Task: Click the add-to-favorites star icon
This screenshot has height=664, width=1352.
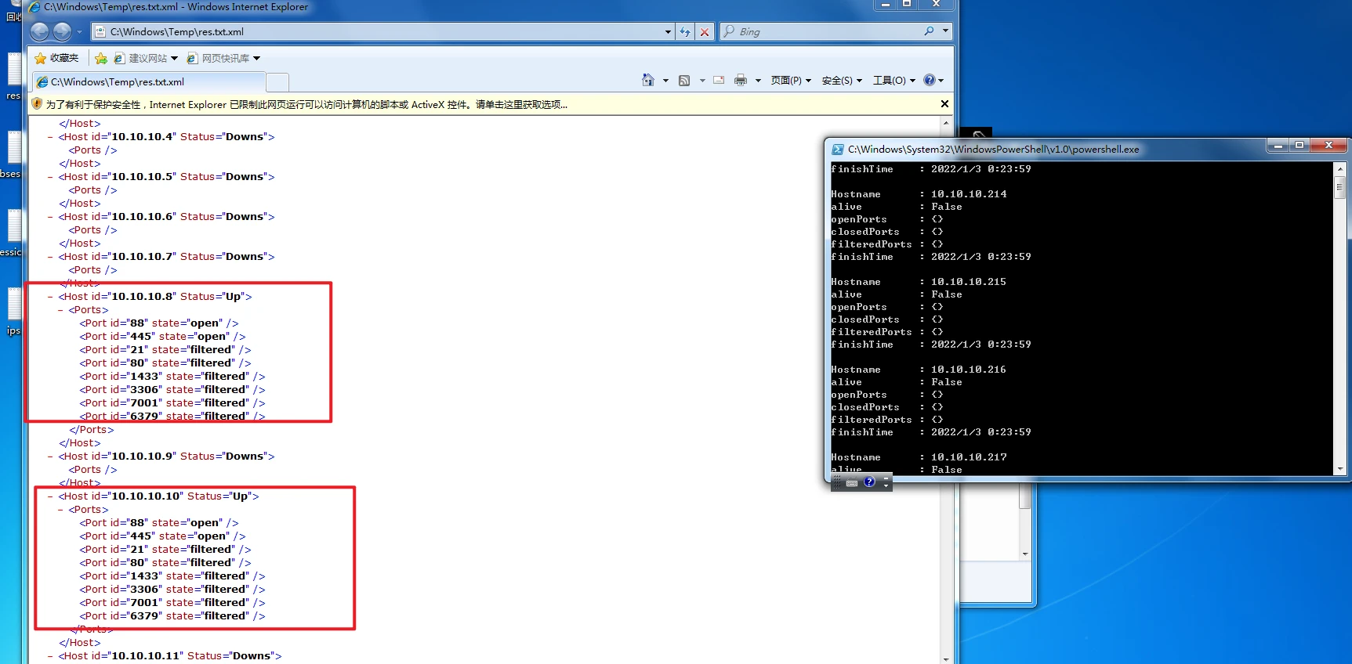Action: point(101,59)
